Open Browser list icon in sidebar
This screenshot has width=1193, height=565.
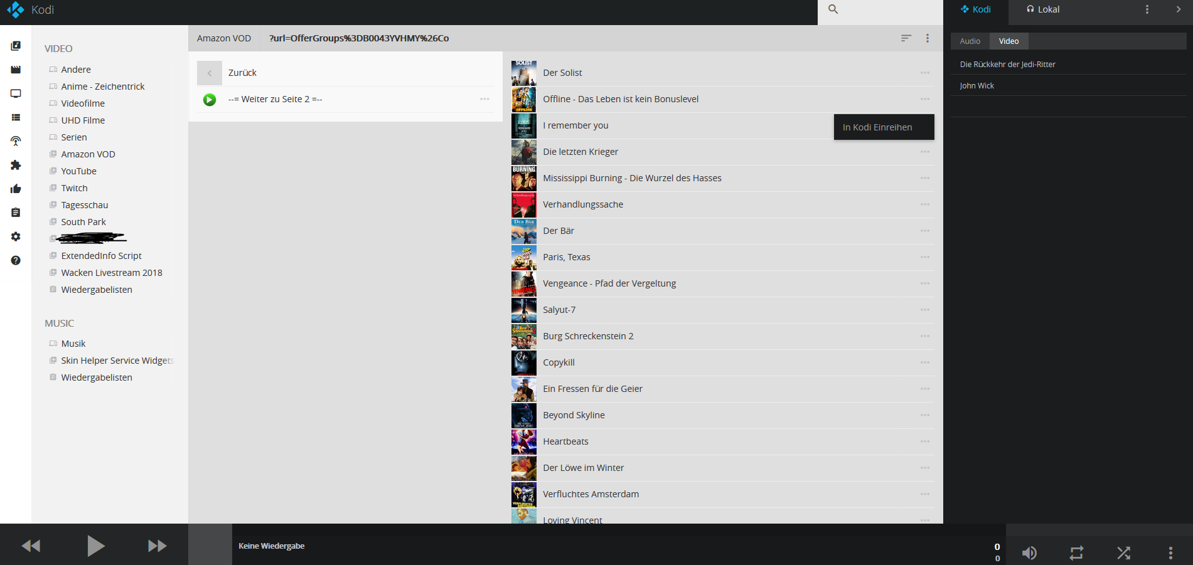(16, 117)
